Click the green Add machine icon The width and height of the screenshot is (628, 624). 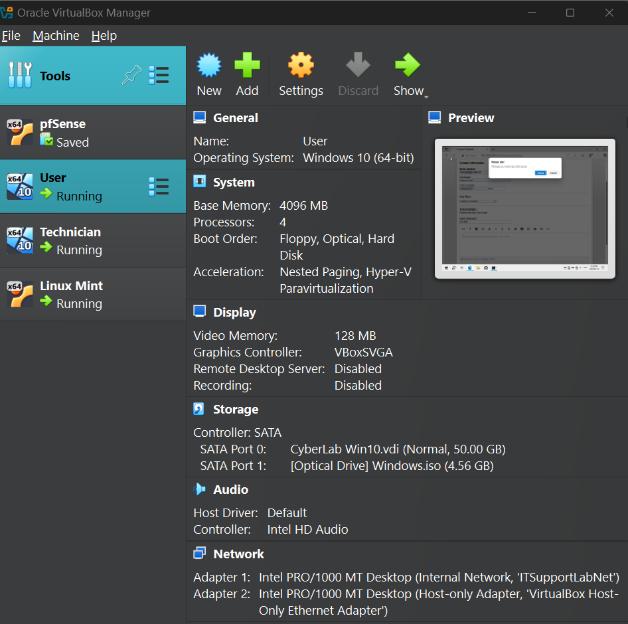tap(247, 65)
